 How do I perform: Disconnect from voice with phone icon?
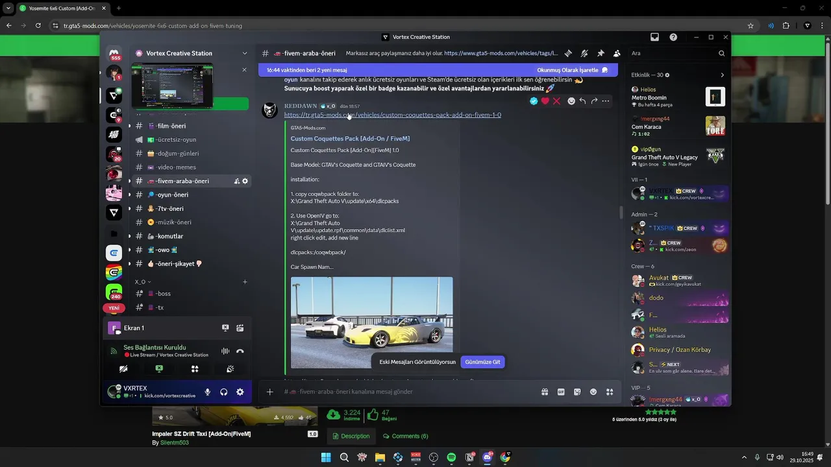point(240,351)
